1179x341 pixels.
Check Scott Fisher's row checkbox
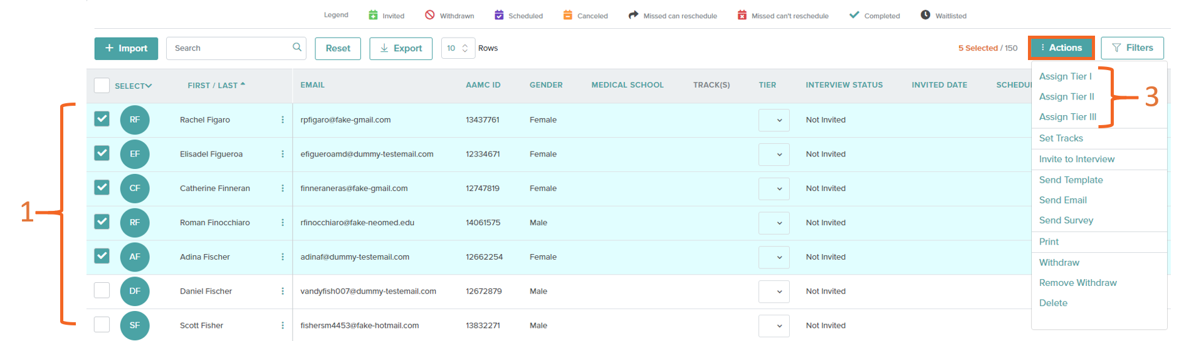pyautogui.click(x=102, y=325)
